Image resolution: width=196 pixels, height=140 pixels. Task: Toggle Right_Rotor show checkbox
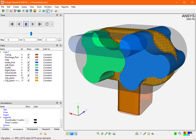pos(28,70)
